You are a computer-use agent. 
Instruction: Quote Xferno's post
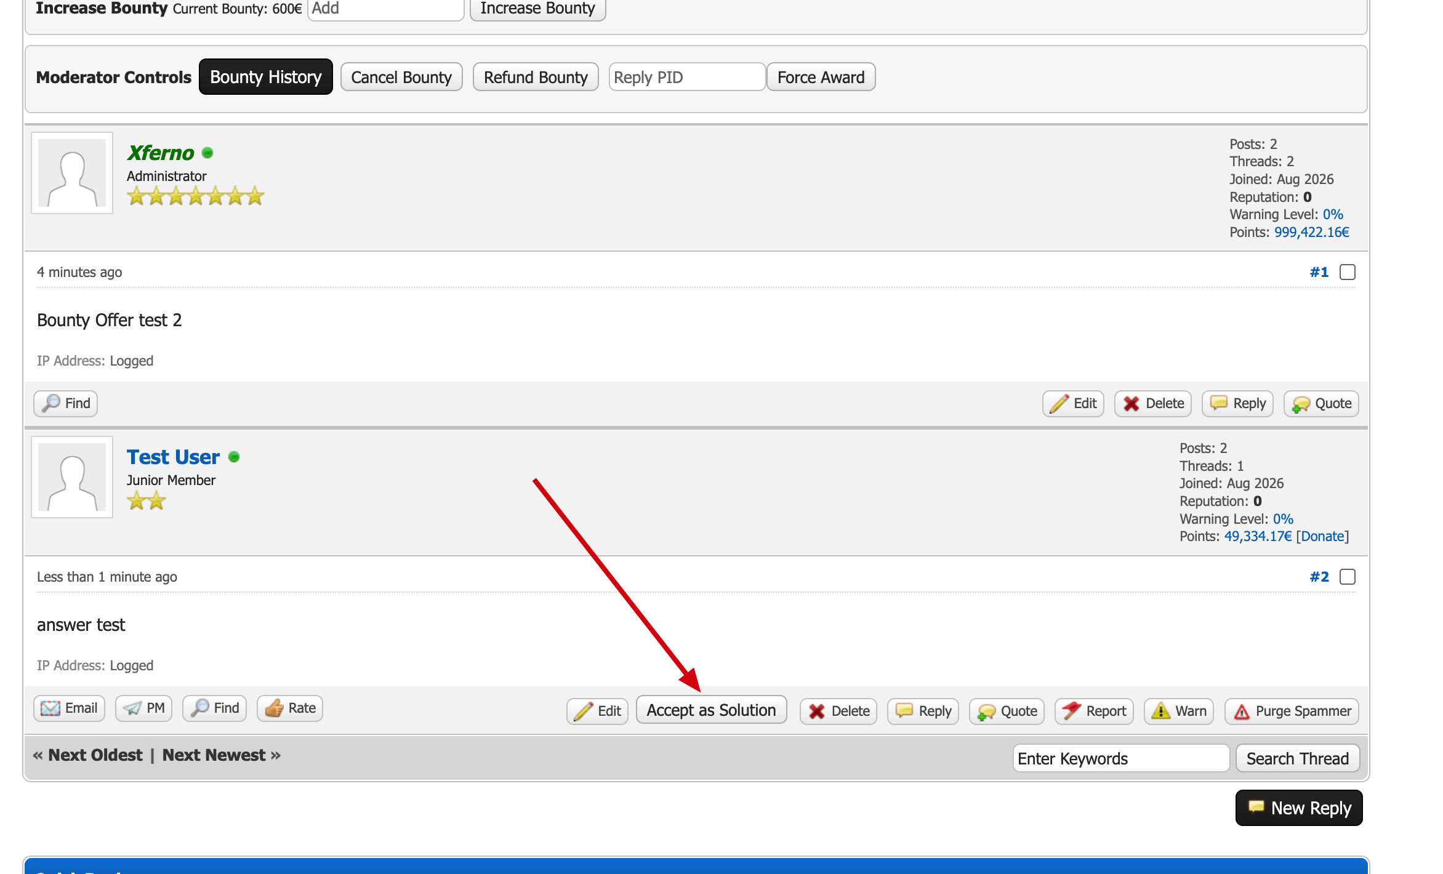(x=1321, y=404)
